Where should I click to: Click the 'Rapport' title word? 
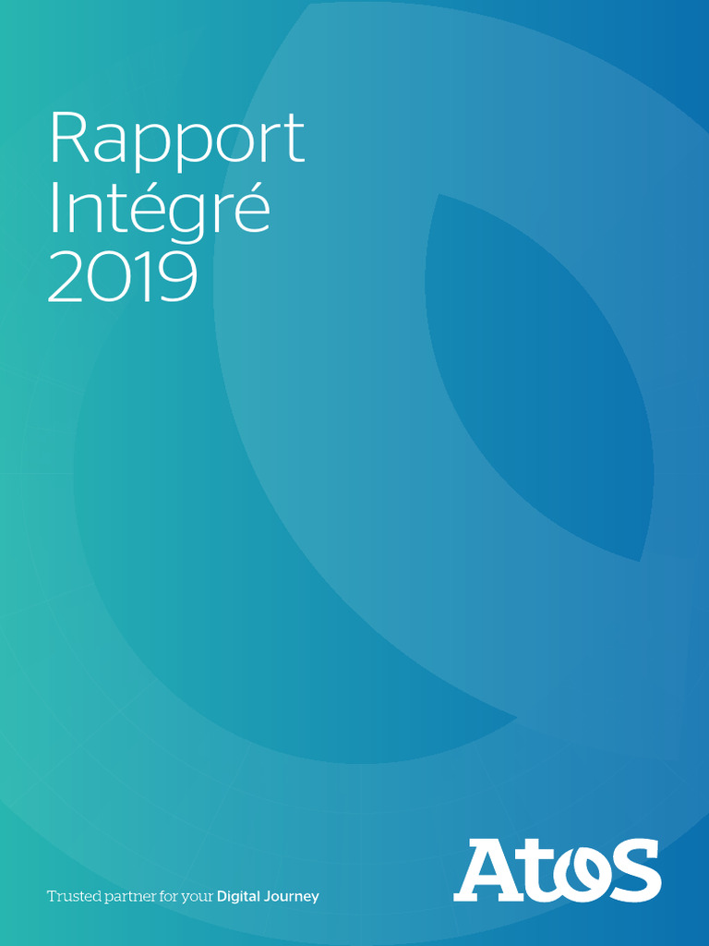pos(176,140)
